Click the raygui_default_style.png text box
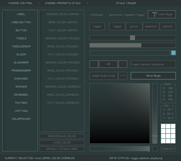 153,64
